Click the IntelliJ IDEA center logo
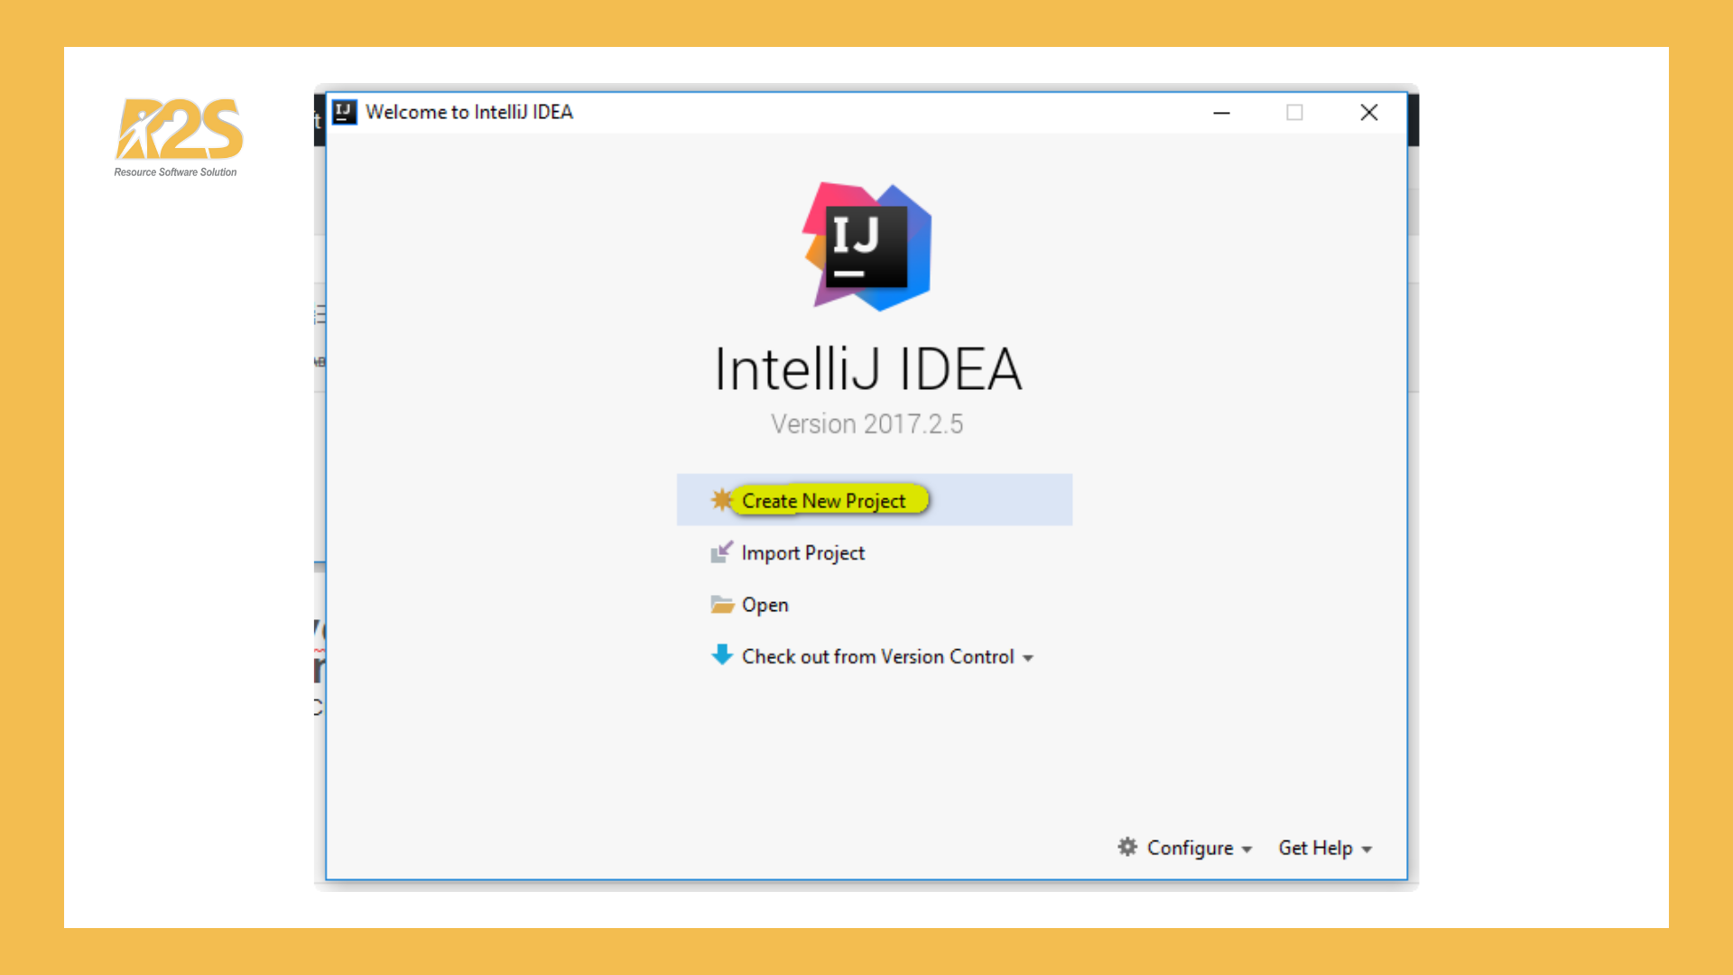 [x=867, y=246]
